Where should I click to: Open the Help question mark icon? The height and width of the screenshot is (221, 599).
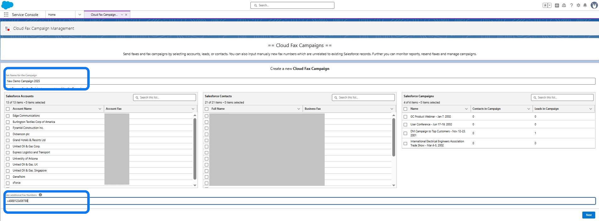[571, 5]
